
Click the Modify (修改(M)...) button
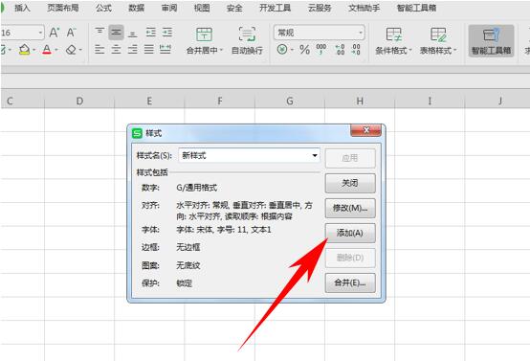click(x=350, y=208)
